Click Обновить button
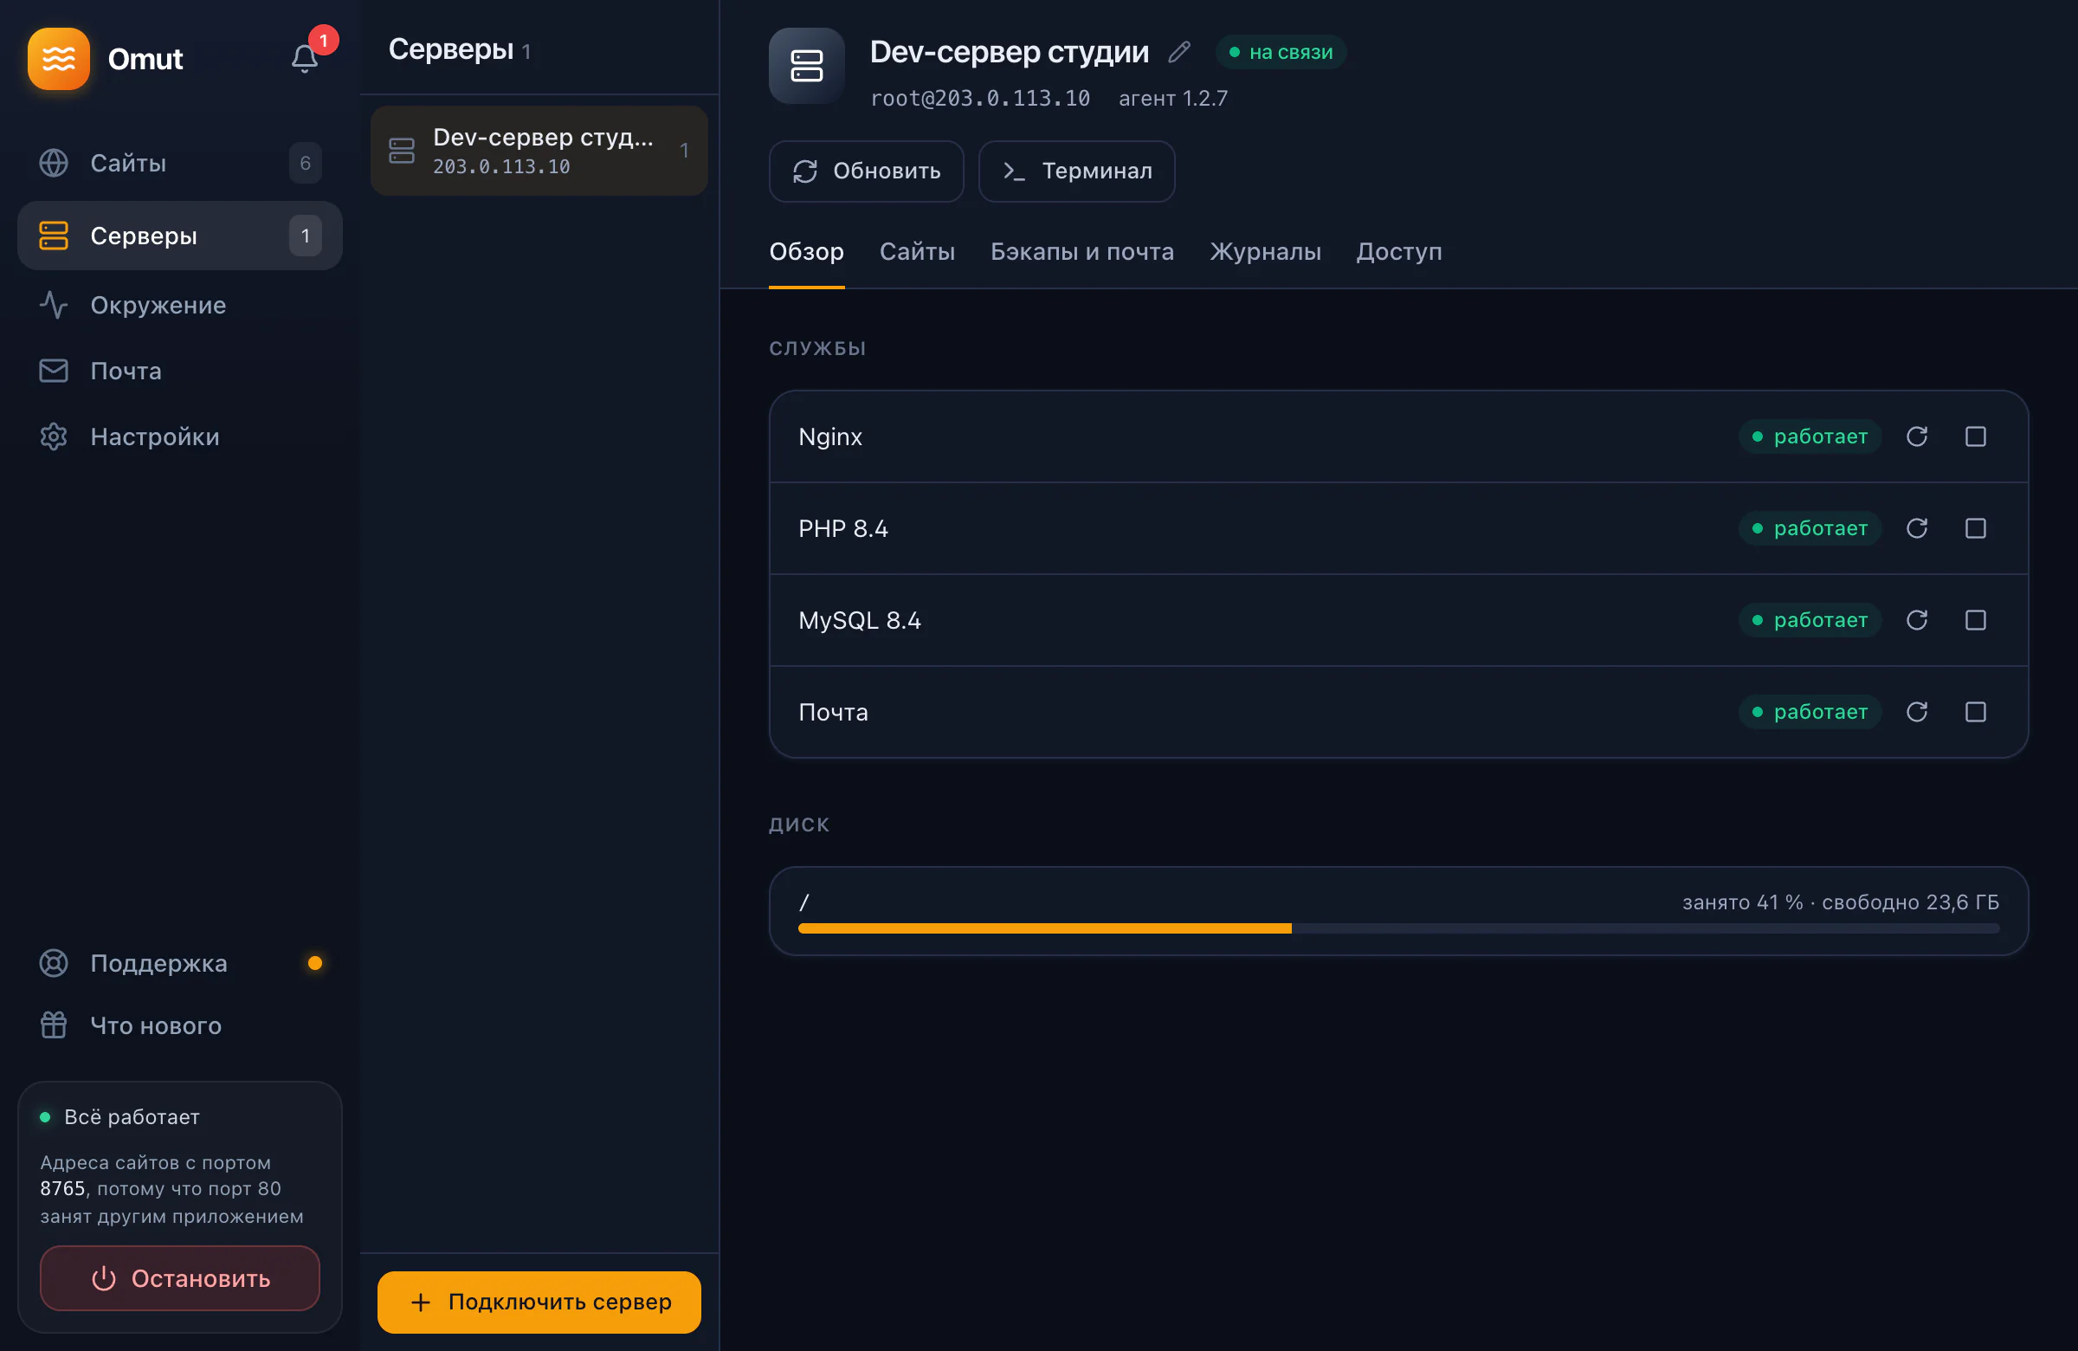 pos(866,171)
